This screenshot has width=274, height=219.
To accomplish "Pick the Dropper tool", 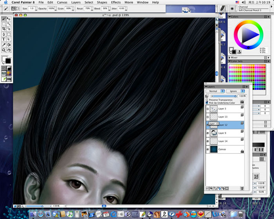I will pos(4,45).
